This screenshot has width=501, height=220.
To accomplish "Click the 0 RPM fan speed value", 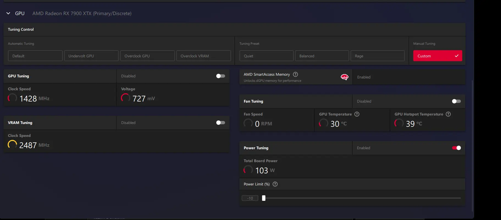I will pyautogui.click(x=264, y=124).
